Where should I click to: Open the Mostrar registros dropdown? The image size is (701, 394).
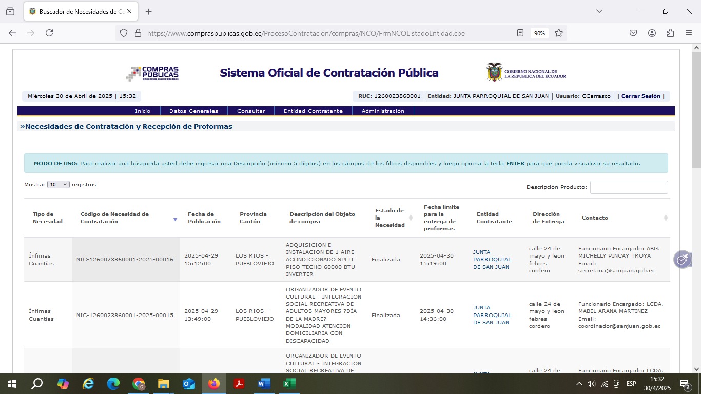pos(58,185)
